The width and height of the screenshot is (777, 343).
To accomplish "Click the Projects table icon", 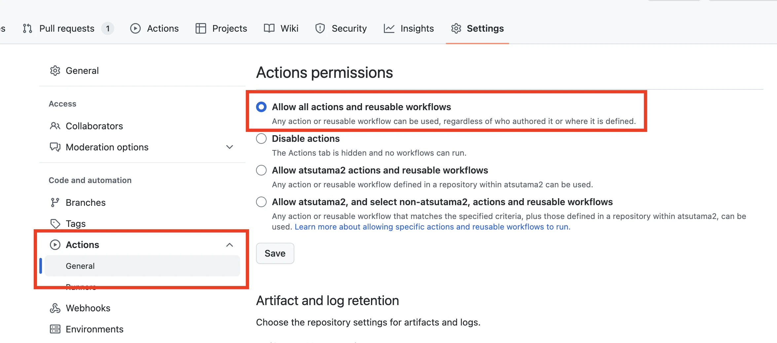I will pyautogui.click(x=201, y=28).
